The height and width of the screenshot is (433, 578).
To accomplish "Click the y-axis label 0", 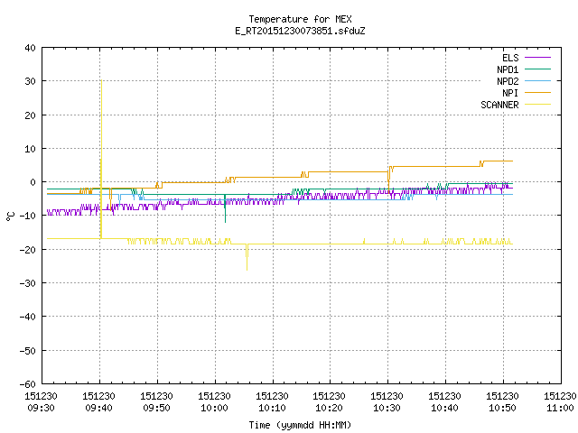I will (x=33, y=182).
